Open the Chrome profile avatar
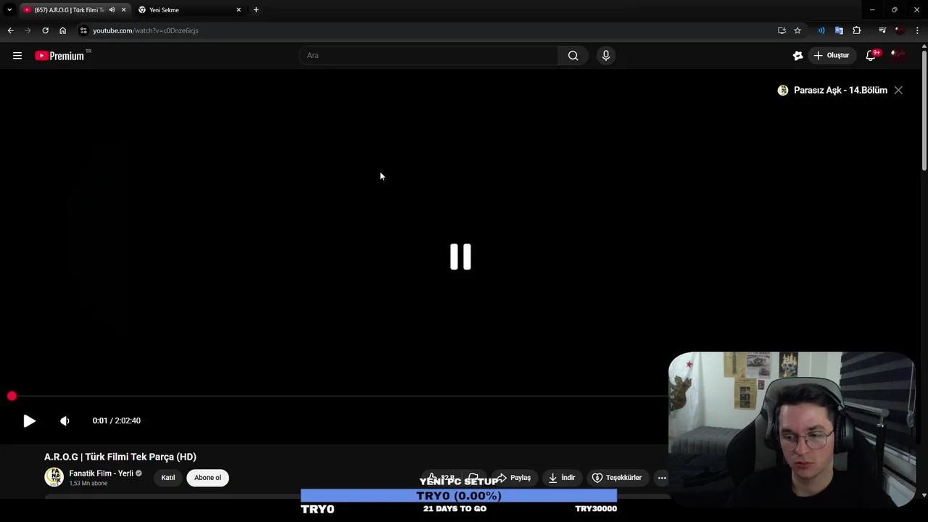Screen dimensions: 928x522 [900, 30]
